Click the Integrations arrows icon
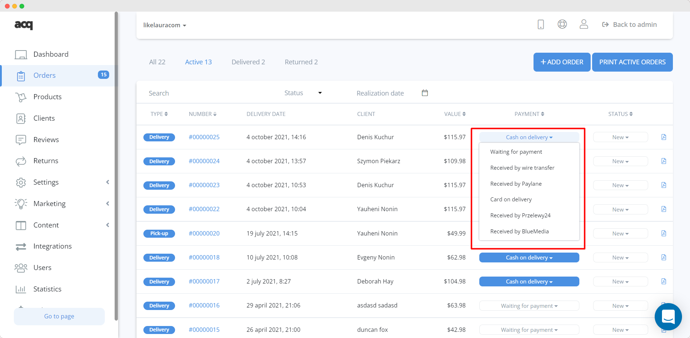The width and height of the screenshot is (690, 338). point(21,246)
